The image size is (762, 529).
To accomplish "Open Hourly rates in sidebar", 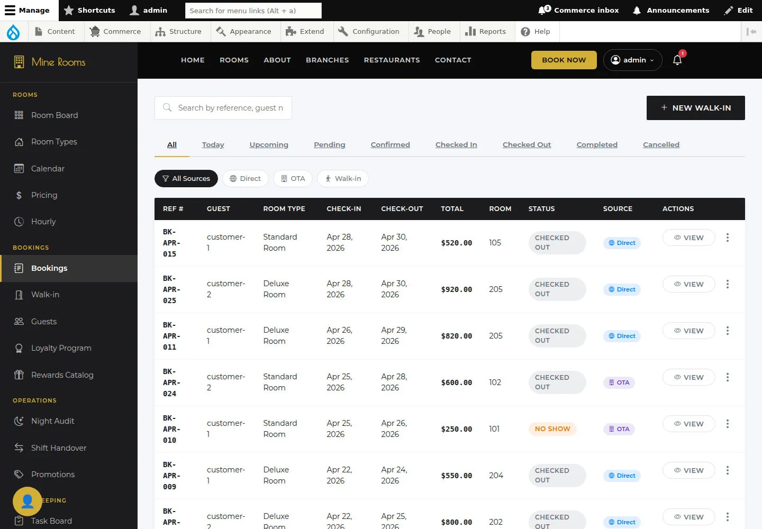I will [69, 222].
